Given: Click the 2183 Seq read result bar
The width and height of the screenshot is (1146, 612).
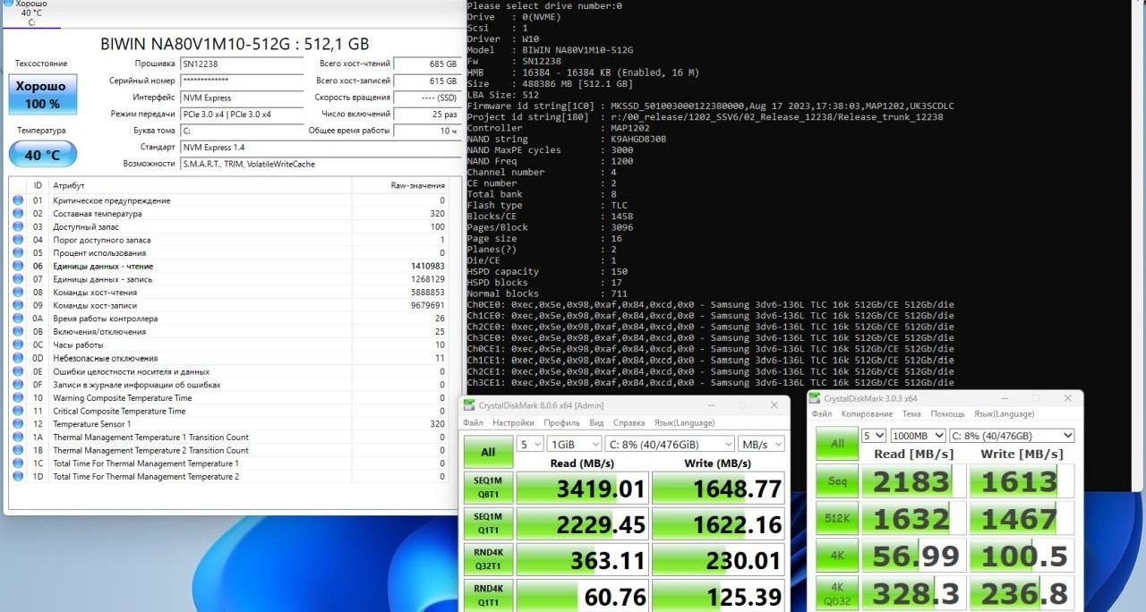Looking at the screenshot, I should point(914,481).
